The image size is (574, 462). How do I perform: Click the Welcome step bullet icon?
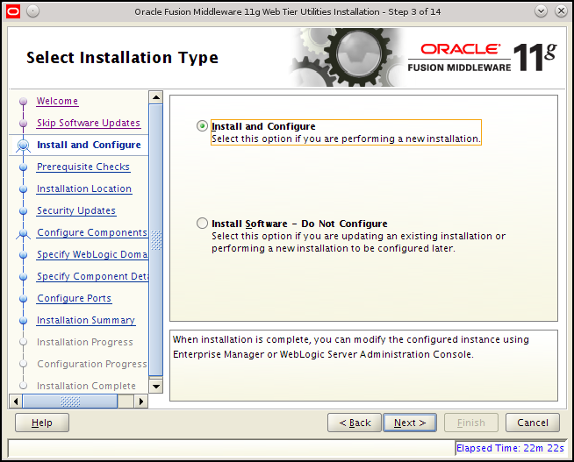point(23,101)
